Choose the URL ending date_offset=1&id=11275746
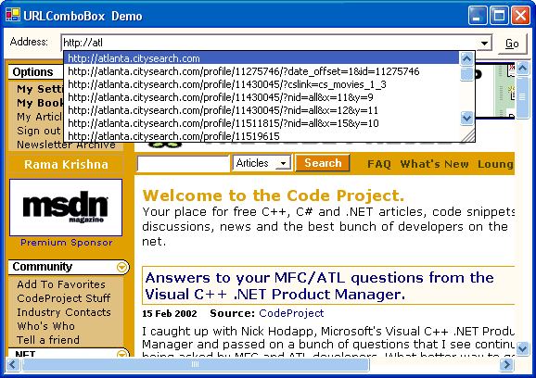 [x=262, y=71]
